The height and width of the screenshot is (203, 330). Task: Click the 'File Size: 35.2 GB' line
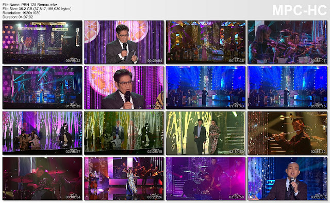[37, 9]
